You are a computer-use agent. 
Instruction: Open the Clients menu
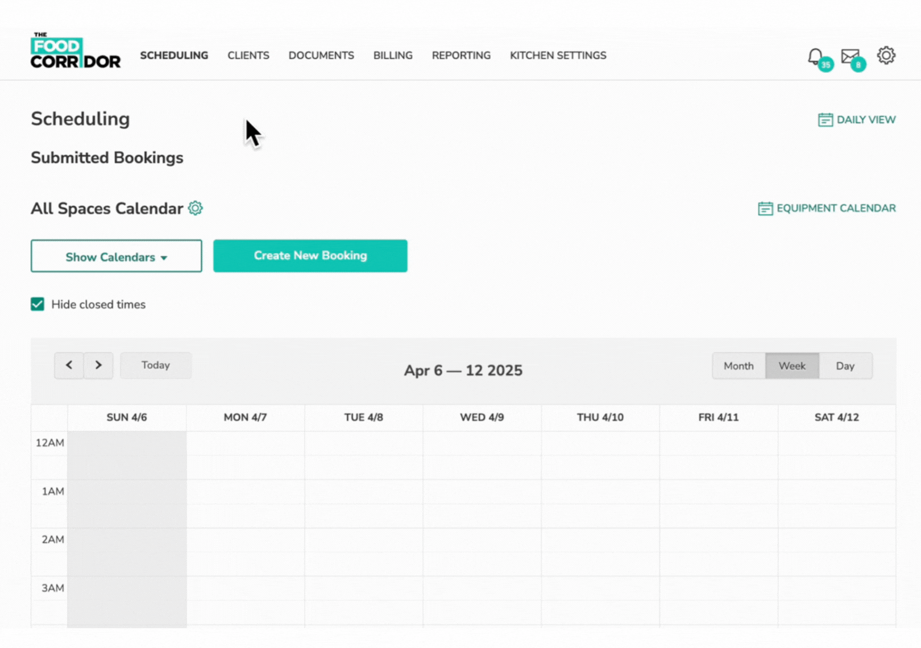[x=248, y=55]
